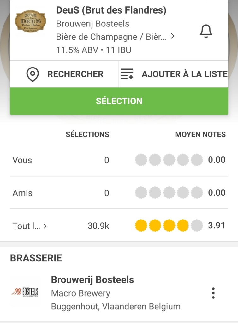Select the 30.9k selections count
The width and height of the screenshot is (238, 323).
coord(98,226)
